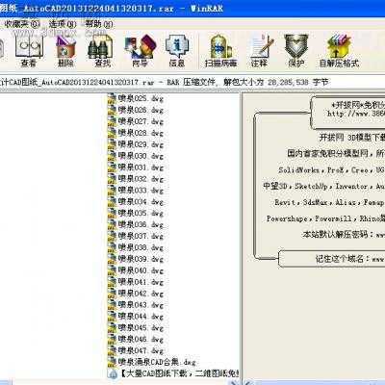This screenshot has width=385, height=385.
Task: Click the SFX (自解压格式) toolbar icon
Action: [x=339, y=51]
